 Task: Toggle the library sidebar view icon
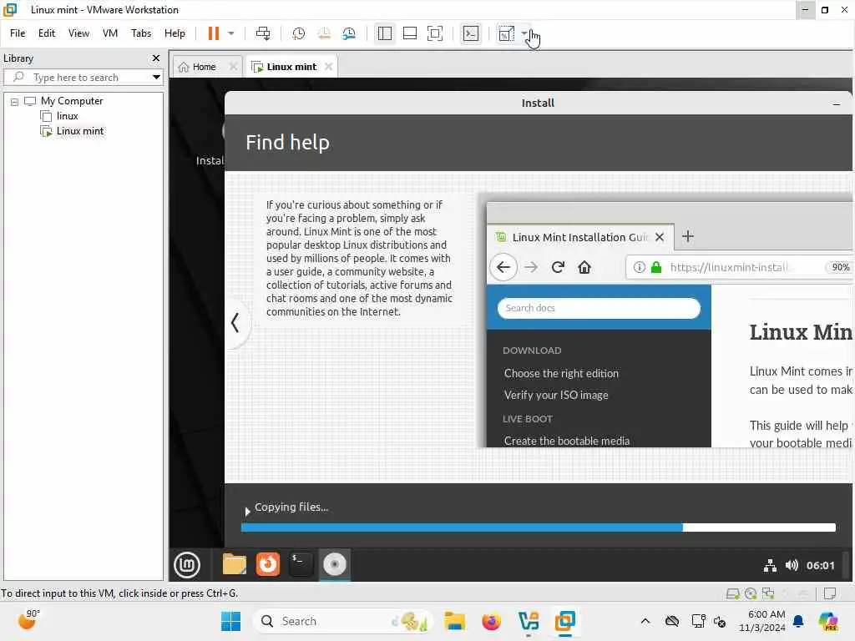[x=384, y=33]
